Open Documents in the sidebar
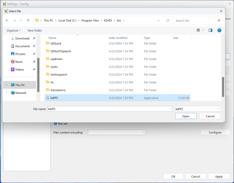This screenshot has height=183, width=234. tap(23, 46)
